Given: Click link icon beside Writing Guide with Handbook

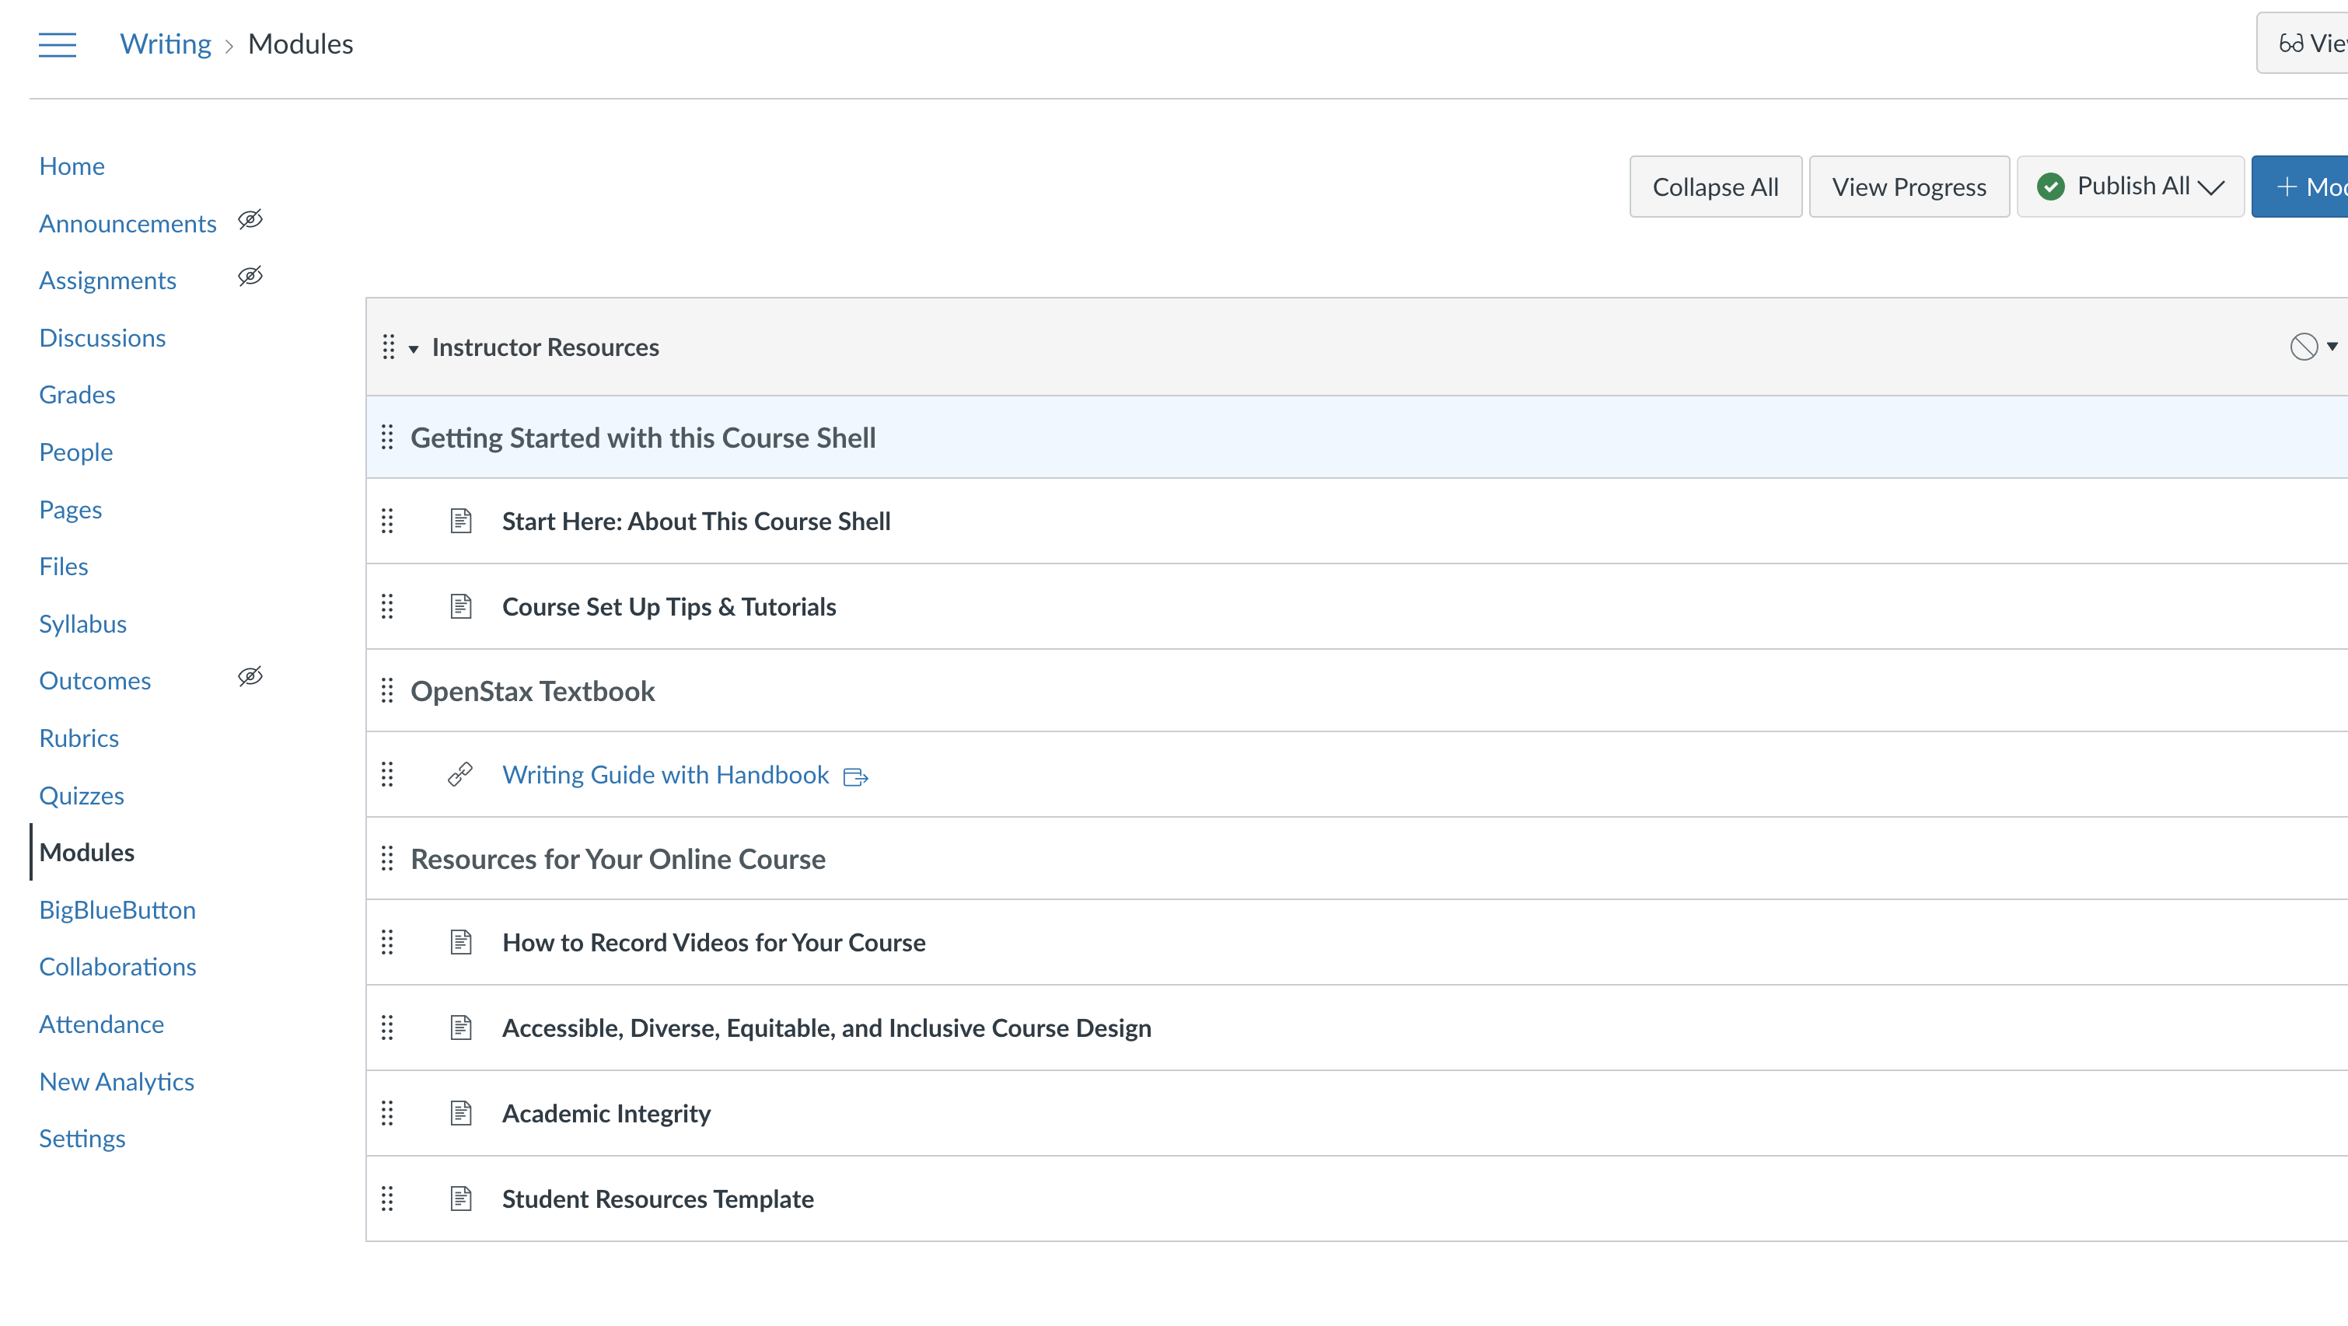Looking at the screenshot, I should [460, 775].
